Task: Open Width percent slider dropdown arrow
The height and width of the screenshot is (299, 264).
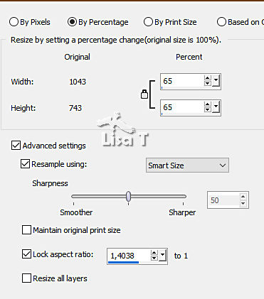Action: pyautogui.click(x=216, y=81)
